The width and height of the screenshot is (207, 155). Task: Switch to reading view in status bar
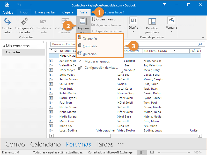[152, 152]
